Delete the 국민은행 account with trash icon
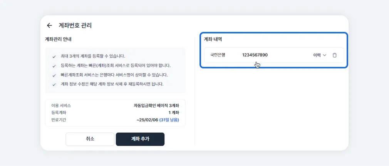The width and height of the screenshot is (389, 166). tap(334, 55)
